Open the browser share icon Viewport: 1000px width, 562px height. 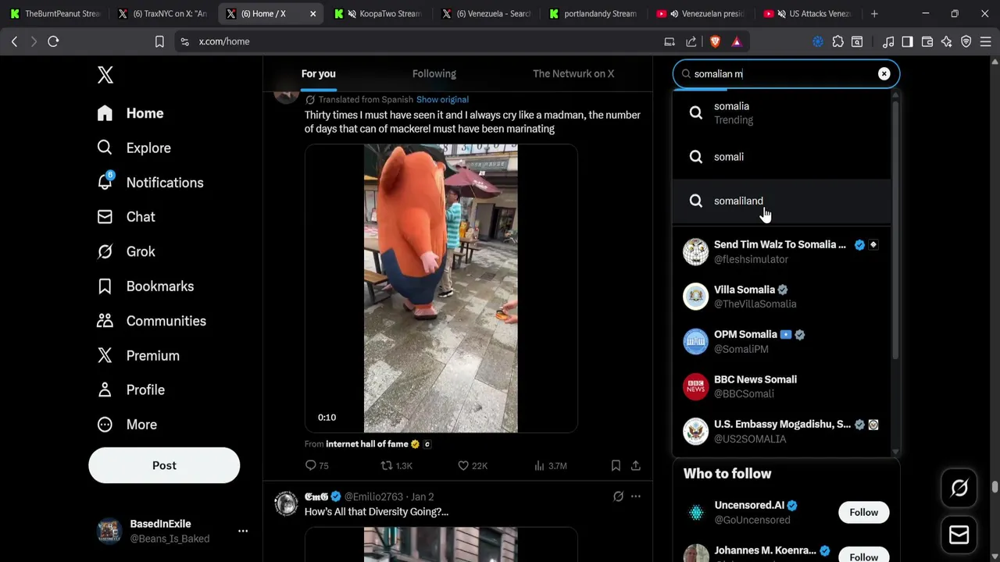(691, 41)
